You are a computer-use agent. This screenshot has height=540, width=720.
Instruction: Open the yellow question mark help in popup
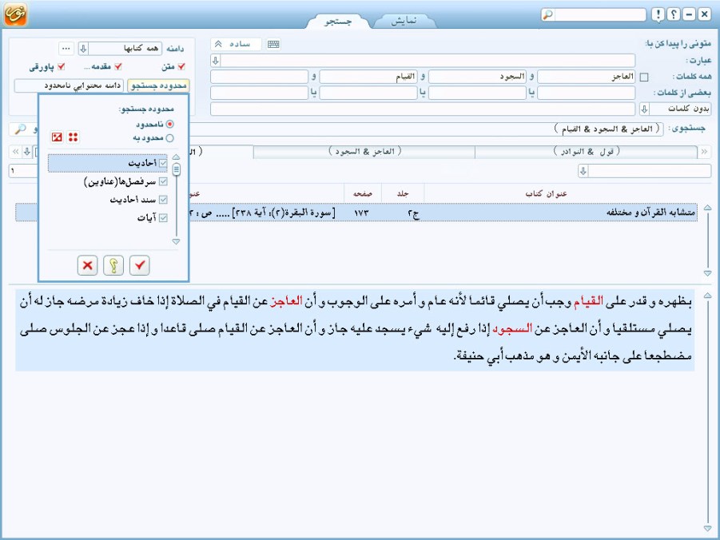(113, 265)
